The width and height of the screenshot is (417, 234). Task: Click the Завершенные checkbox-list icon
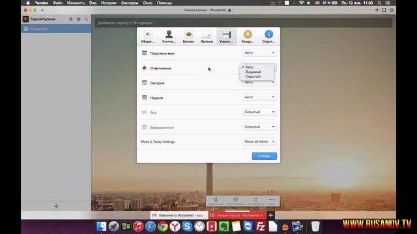144,127
